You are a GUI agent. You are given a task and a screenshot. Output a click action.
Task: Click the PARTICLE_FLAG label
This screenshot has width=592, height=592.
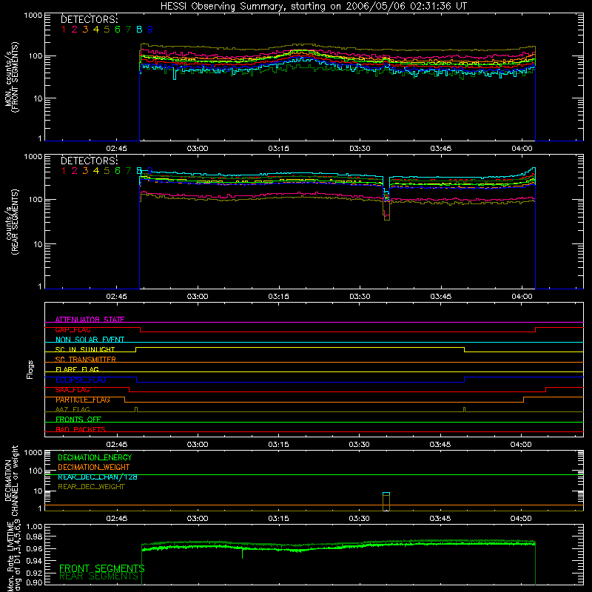pos(83,400)
